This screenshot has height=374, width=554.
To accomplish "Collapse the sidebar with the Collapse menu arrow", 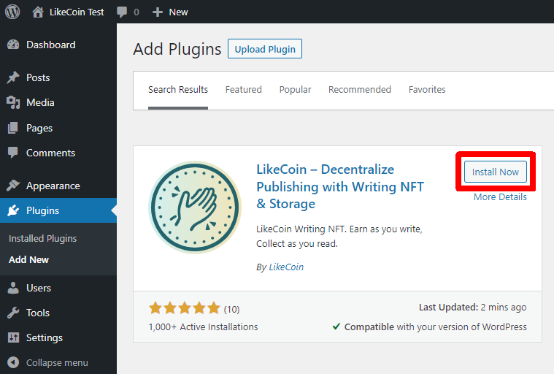I will 13,362.
